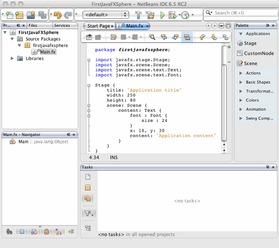The width and height of the screenshot is (279, 248).
Task: Click the Toggle Bookmark icon
Action: click(226, 37)
